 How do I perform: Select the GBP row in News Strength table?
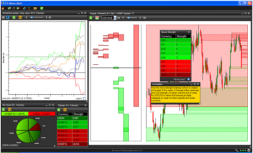(x=176, y=70)
